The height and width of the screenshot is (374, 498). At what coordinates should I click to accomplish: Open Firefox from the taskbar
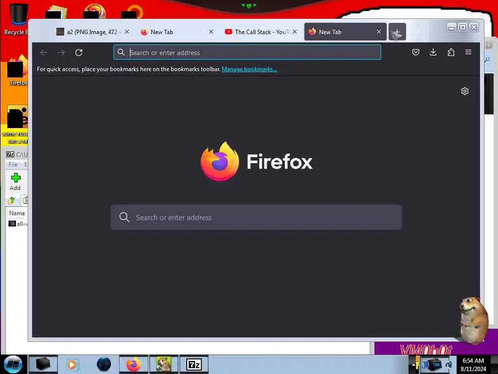[x=134, y=364]
